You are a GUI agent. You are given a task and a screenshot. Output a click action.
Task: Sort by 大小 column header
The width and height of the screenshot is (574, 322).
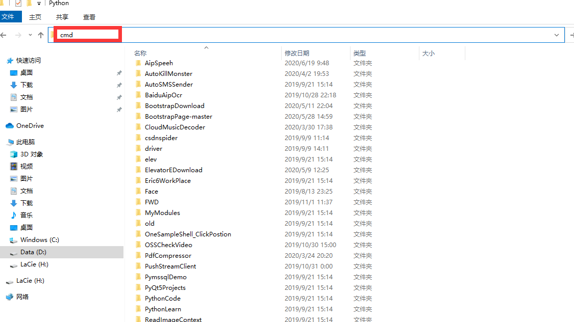tap(428, 53)
